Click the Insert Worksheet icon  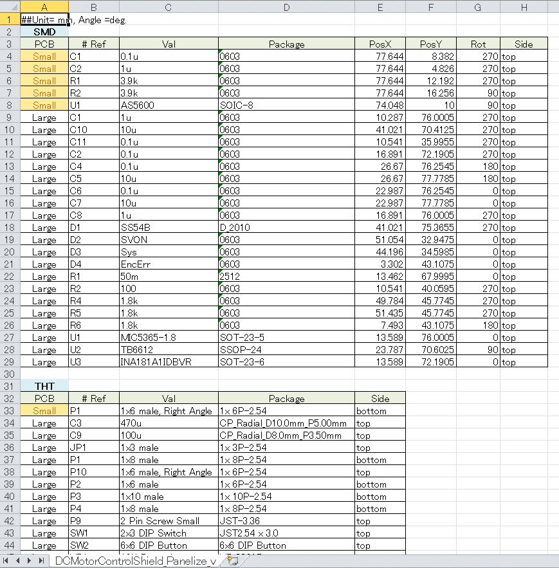pyautogui.click(x=232, y=561)
